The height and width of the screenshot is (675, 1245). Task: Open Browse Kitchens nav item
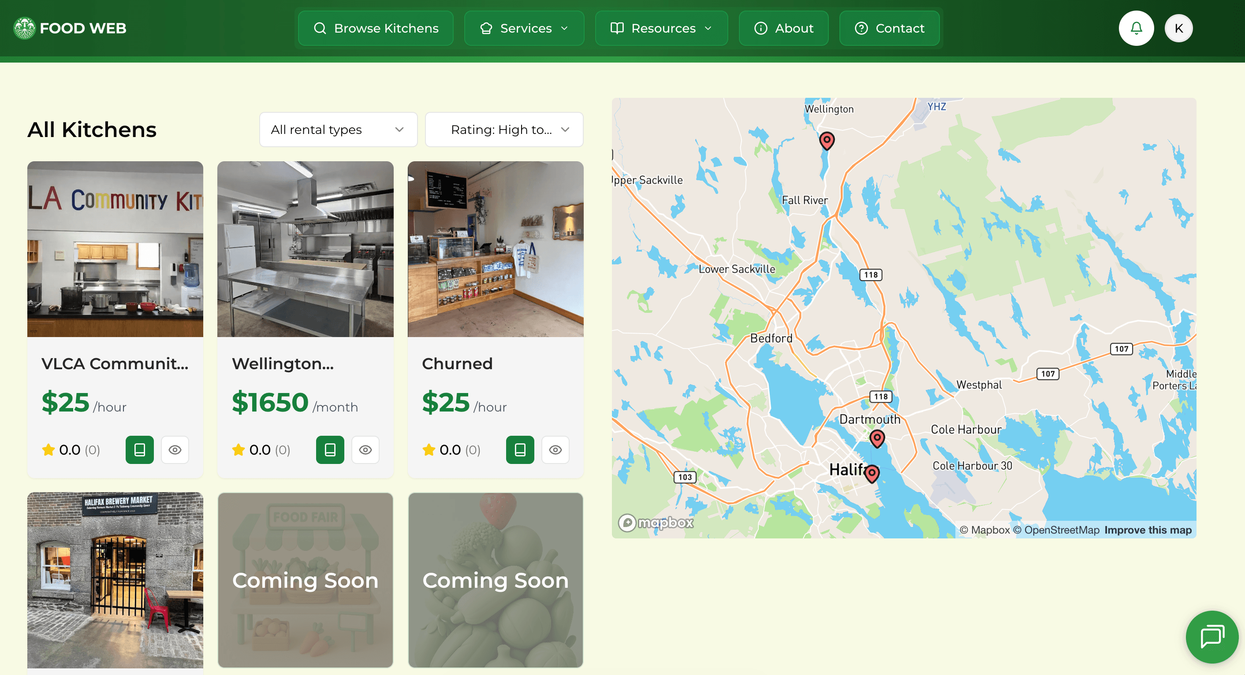(376, 28)
